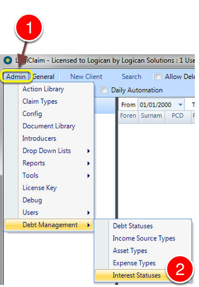The width and height of the screenshot is (199, 287).
Task: Select Claim Types menu item
Action: (x=49, y=101)
